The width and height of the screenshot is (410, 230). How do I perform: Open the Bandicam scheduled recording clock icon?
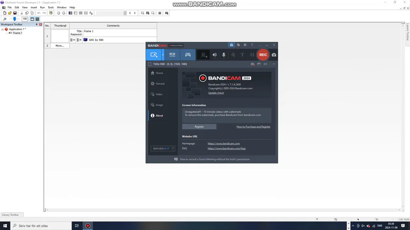245,45
